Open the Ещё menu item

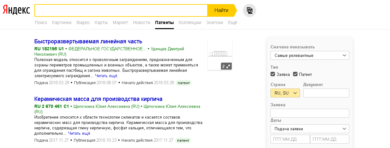click(232, 23)
